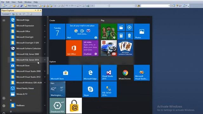Open the Window menu in SSMS

click(x=28, y=2)
